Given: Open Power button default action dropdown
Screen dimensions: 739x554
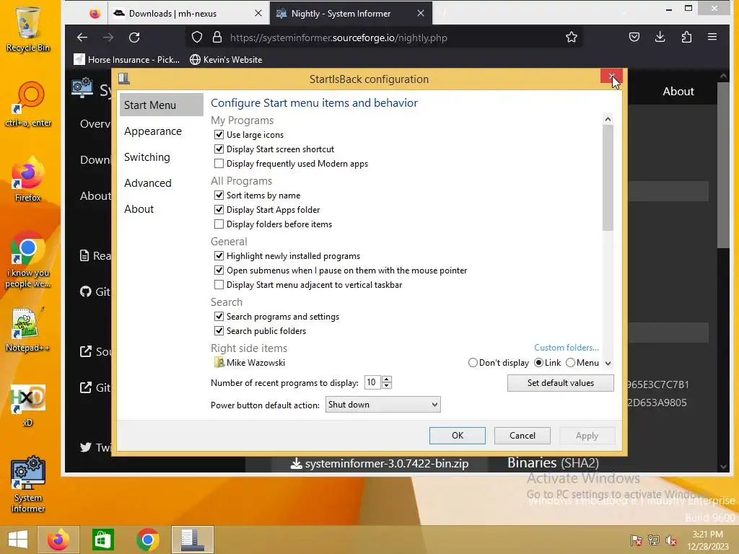Looking at the screenshot, I should [382, 405].
